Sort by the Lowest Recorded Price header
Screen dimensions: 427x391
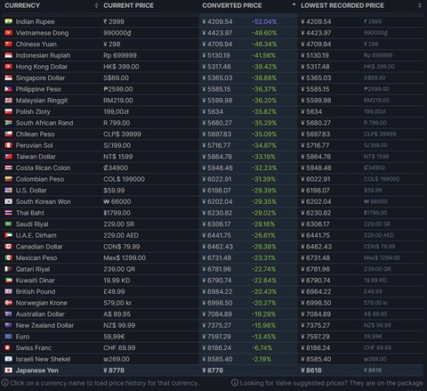tap(342, 5)
